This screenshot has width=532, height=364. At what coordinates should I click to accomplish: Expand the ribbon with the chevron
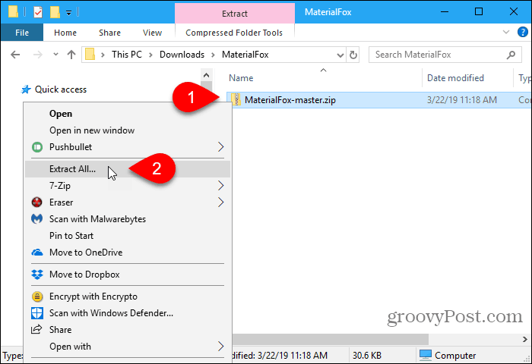(x=506, y=32)
